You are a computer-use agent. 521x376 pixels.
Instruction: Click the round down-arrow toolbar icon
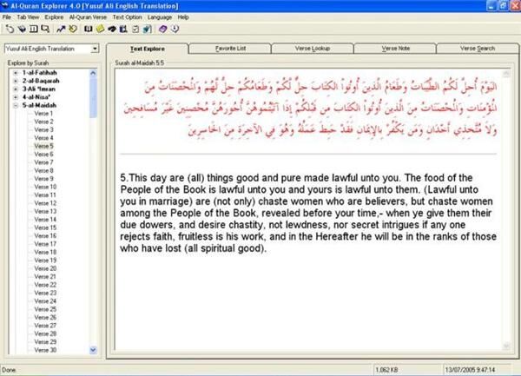pos(175,30)
